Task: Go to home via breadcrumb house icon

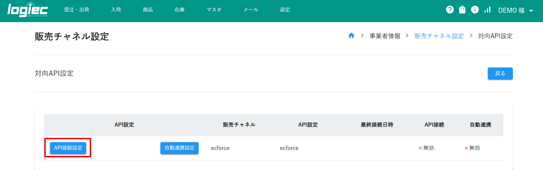Action: pos(351,36)
